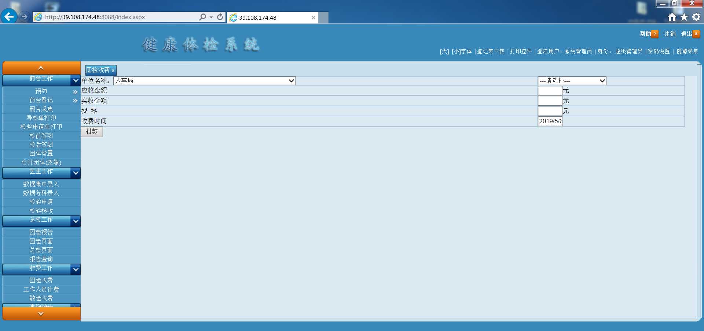704x331 pixels.
Task: Open the ---请选择--- dropdown
Action: click(572, 81)
